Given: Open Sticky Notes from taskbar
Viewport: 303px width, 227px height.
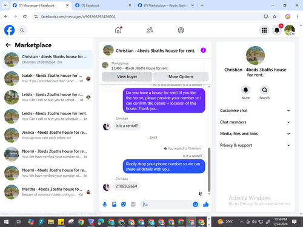Looking at the screenshot, I should pos(61,222).
